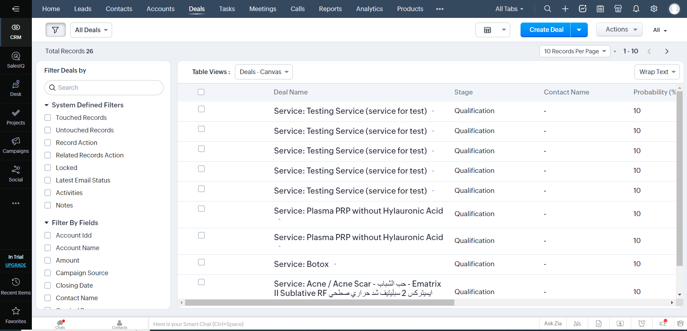Open Projects from the sidebar

(16, 117)
